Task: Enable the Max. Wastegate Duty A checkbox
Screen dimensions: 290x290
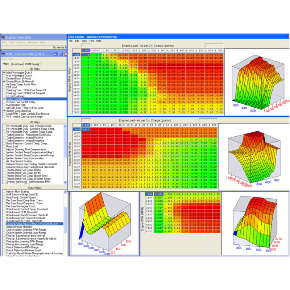Action: (4, 75)
